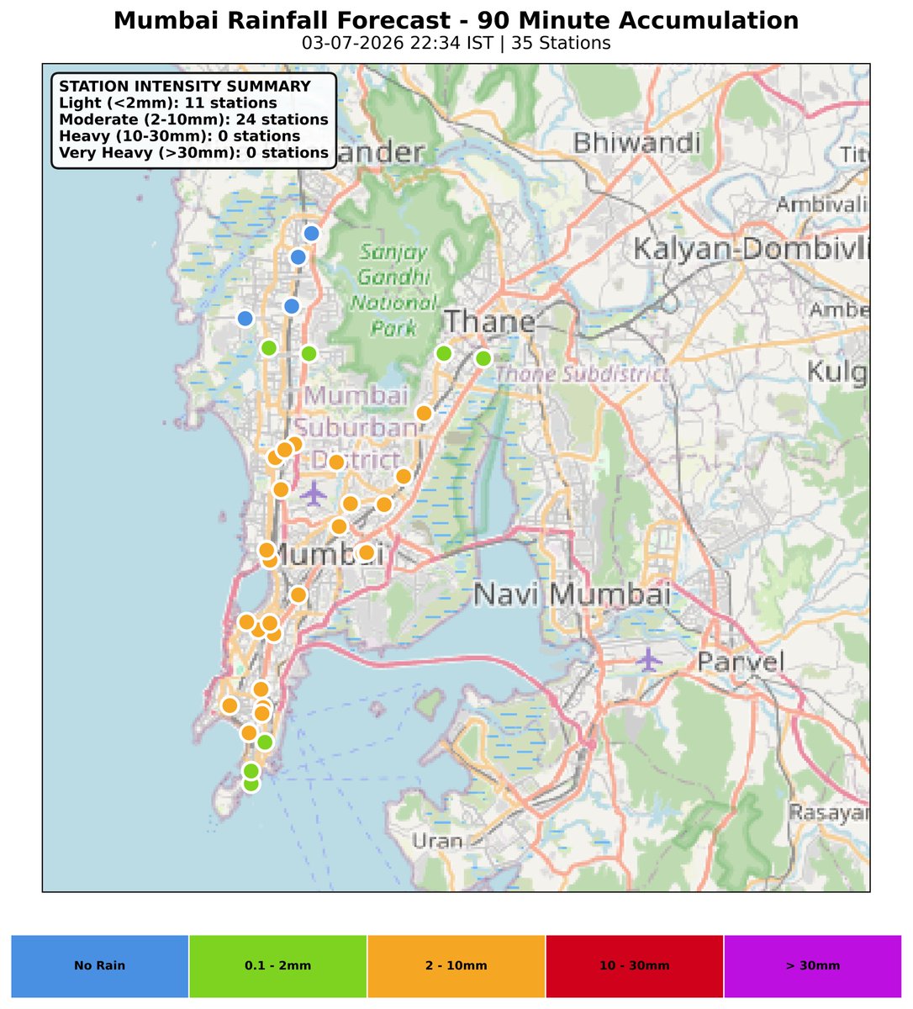Screen dimensions: 913x1009
Task: Click the Thane Subdistrict label
Action: point(583,374)
